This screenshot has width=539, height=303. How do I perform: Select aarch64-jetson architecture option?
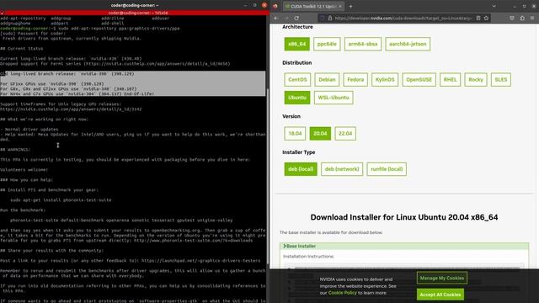408,44
